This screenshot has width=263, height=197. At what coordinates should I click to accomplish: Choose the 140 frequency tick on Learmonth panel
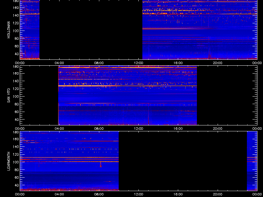click(x=16, y=146)
